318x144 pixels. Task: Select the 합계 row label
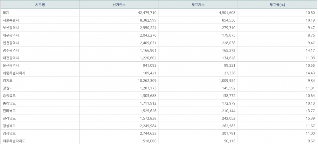pyautogui.click(x=6, y=12)
